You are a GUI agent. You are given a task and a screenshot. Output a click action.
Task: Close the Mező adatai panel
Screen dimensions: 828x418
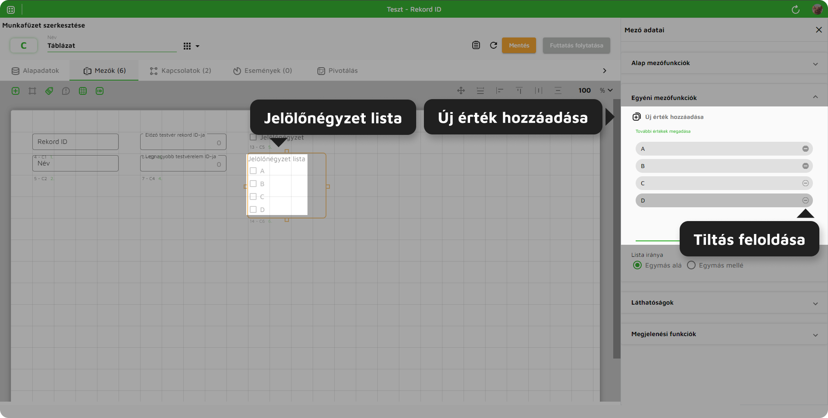tap(819, 30)
